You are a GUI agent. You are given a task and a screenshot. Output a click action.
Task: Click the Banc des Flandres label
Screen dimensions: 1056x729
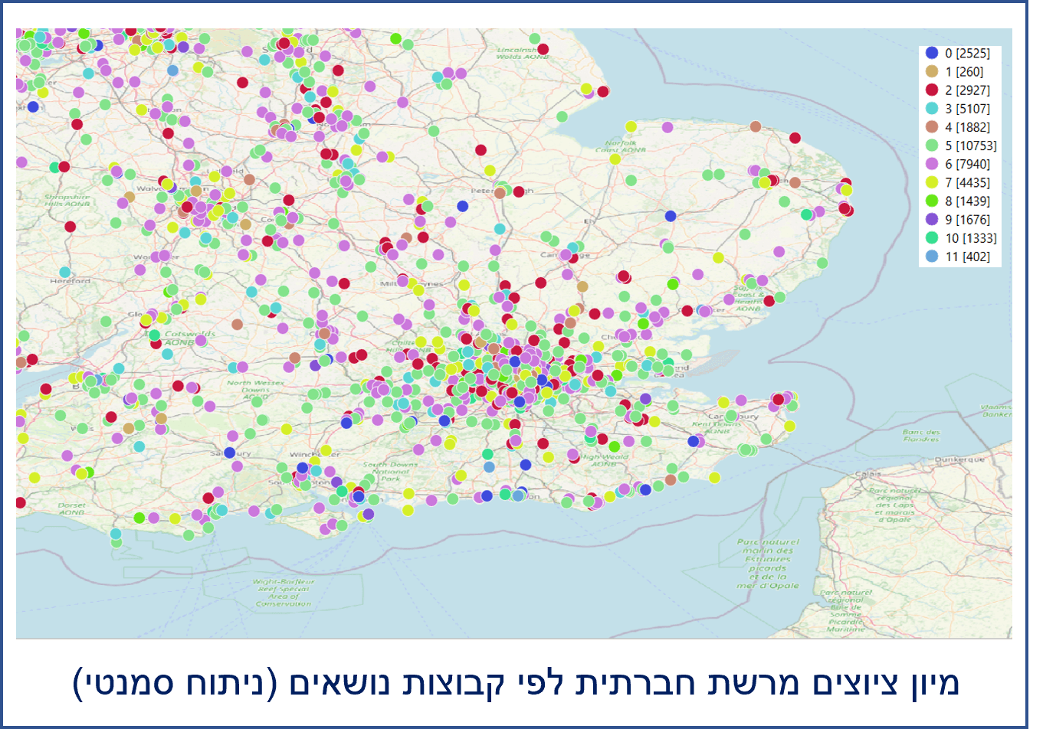921,436
